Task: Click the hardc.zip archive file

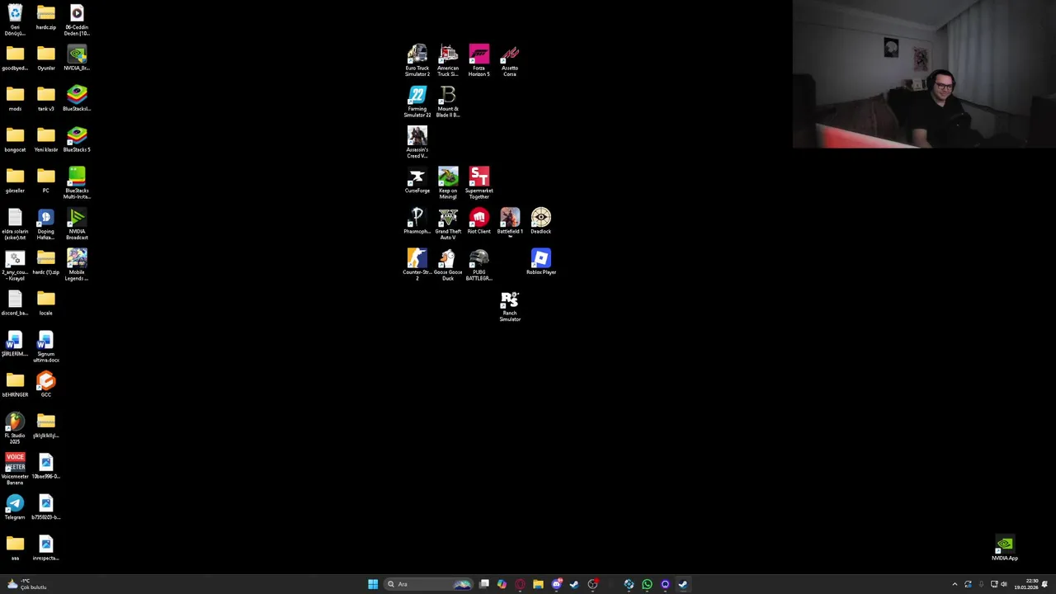Action: pos(46,16)
